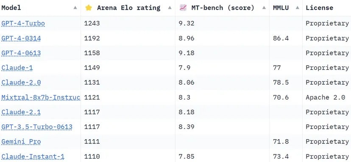Open the GPT-4-0314 model link
The image size is (351, 162).
tap(21, 38)
